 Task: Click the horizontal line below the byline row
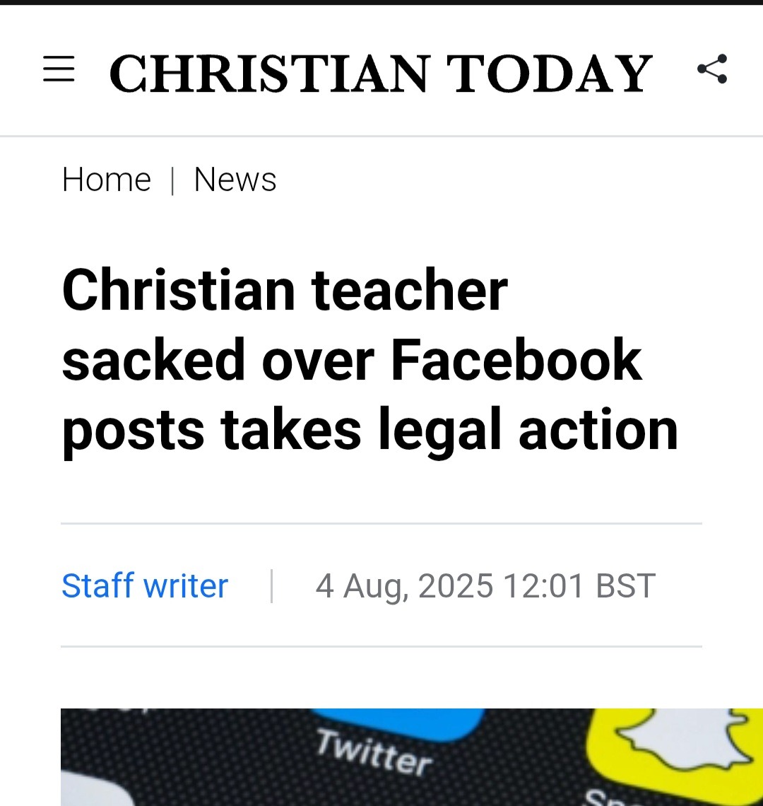(381, 646)
